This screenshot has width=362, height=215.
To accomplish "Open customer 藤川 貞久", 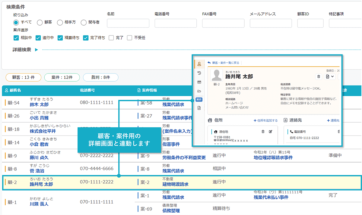I will pyautogui.click(x=39, y=157).
